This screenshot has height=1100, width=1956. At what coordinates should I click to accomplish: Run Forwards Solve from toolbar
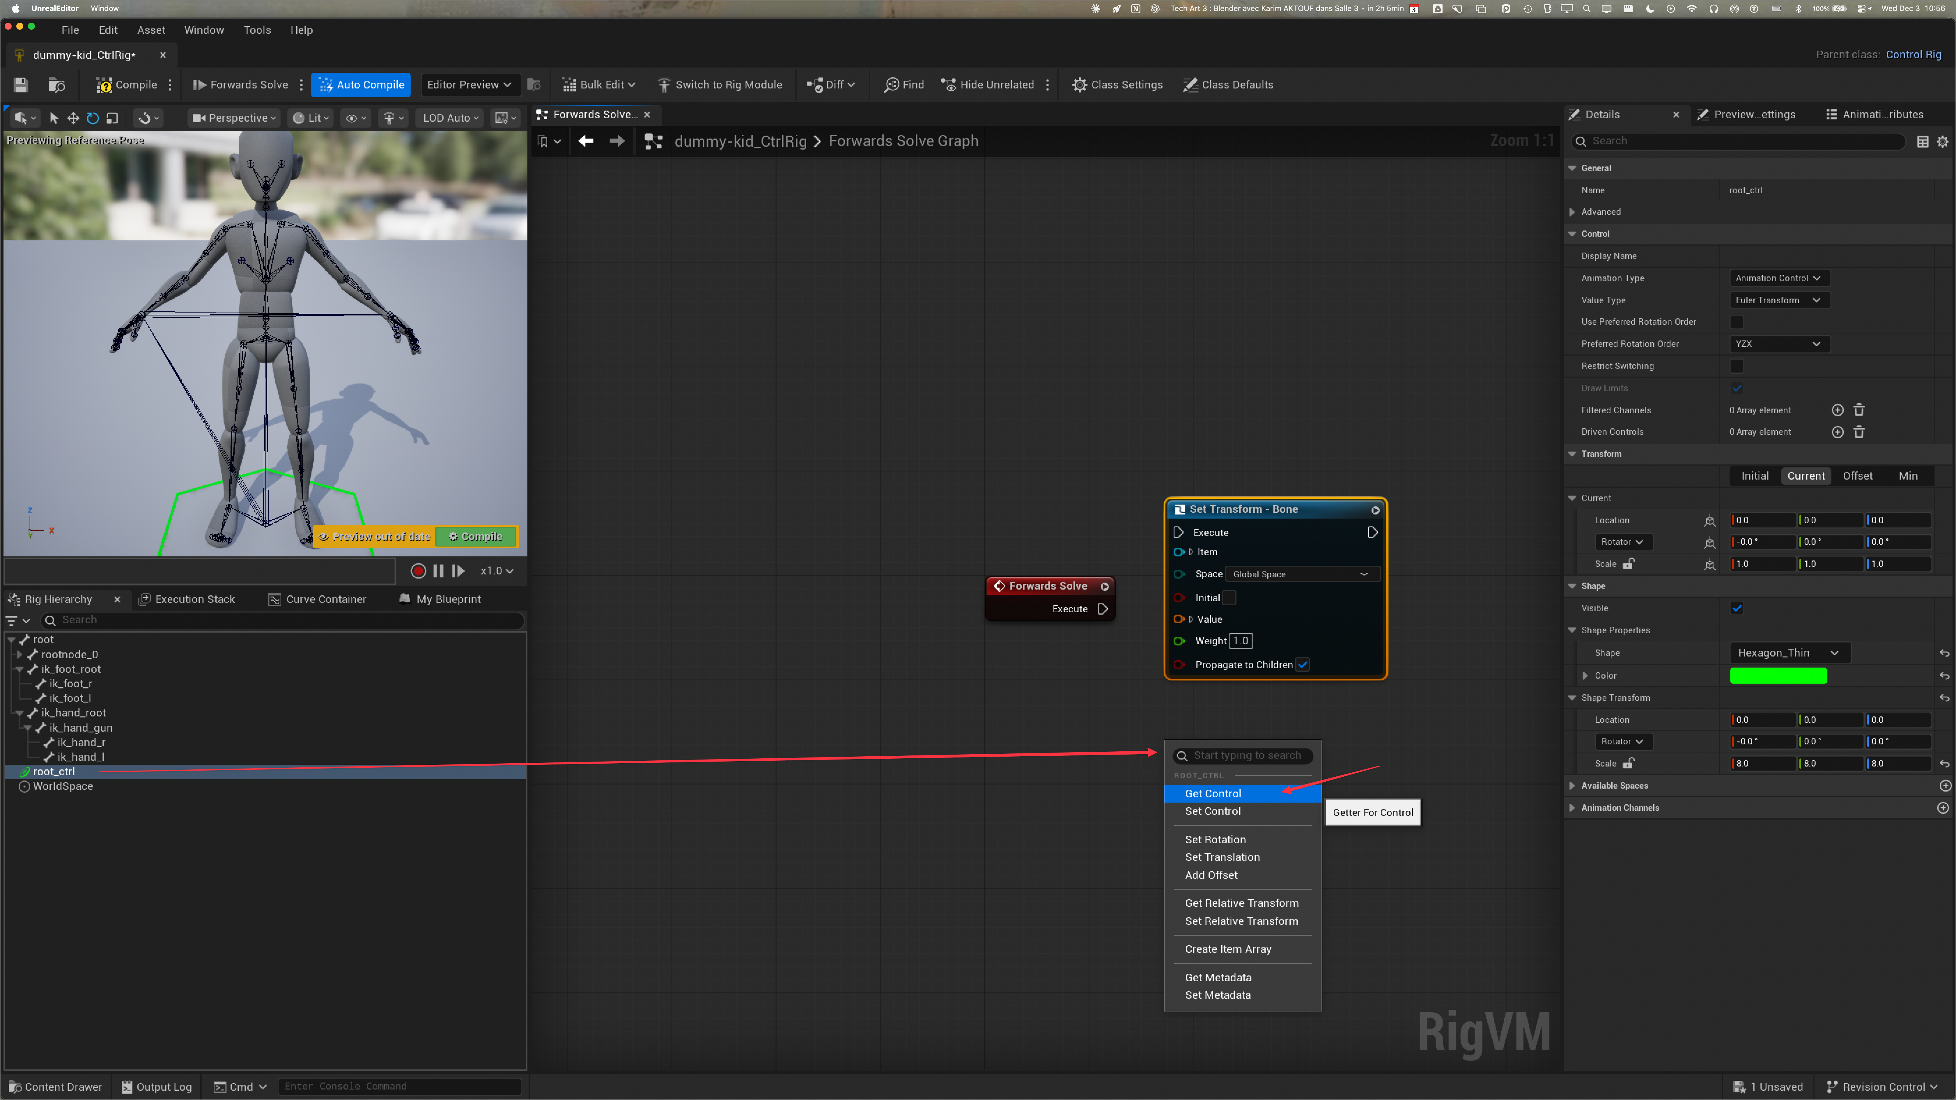point(241,85)
